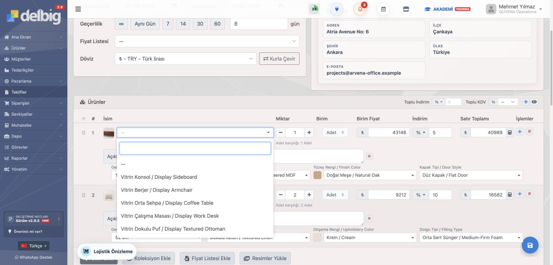Viewport: 553px width, 265px height.
Task: Choose 14 days validity
Action: (x=183, y=24)
